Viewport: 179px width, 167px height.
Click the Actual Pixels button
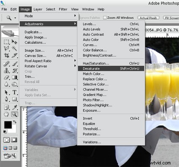[x=148, y=18]
